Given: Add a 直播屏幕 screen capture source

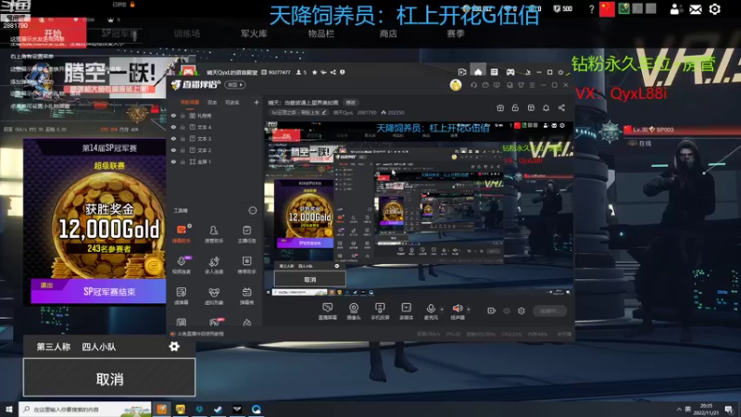Looking at the screenshot, I should pos(328,311).
